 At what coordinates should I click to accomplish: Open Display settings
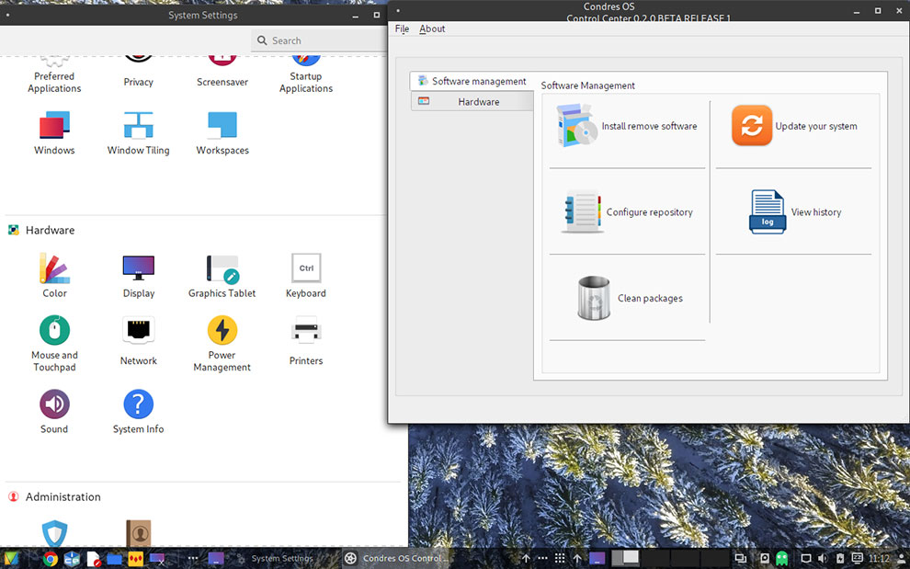138,276
